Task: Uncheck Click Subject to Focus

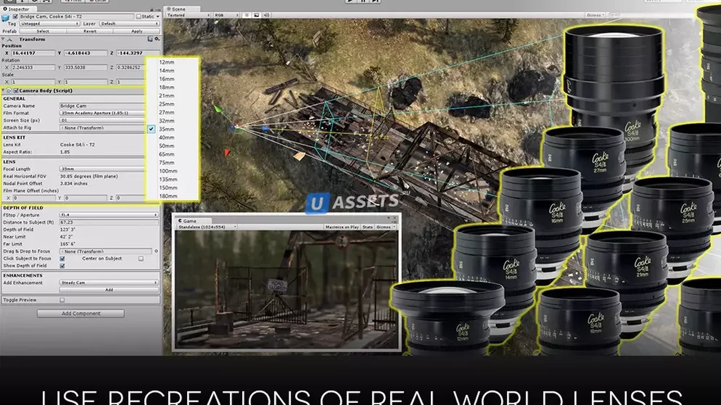Action: [x=62, y=259]
